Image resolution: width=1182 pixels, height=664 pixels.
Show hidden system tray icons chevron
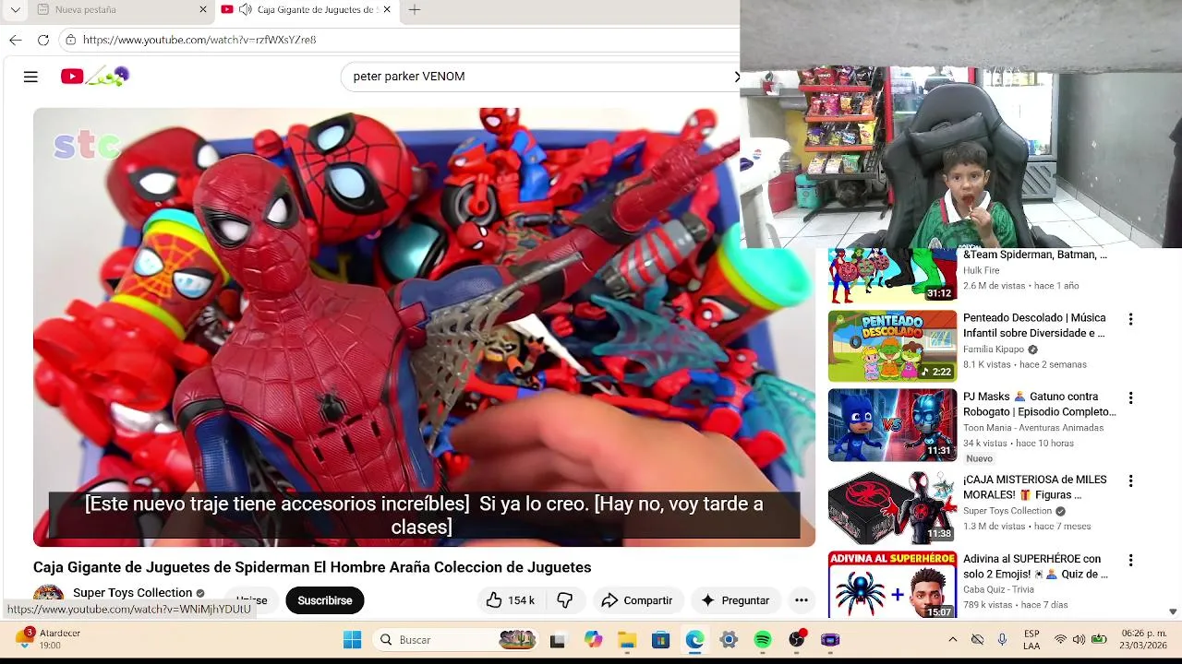tap(953, 639)
